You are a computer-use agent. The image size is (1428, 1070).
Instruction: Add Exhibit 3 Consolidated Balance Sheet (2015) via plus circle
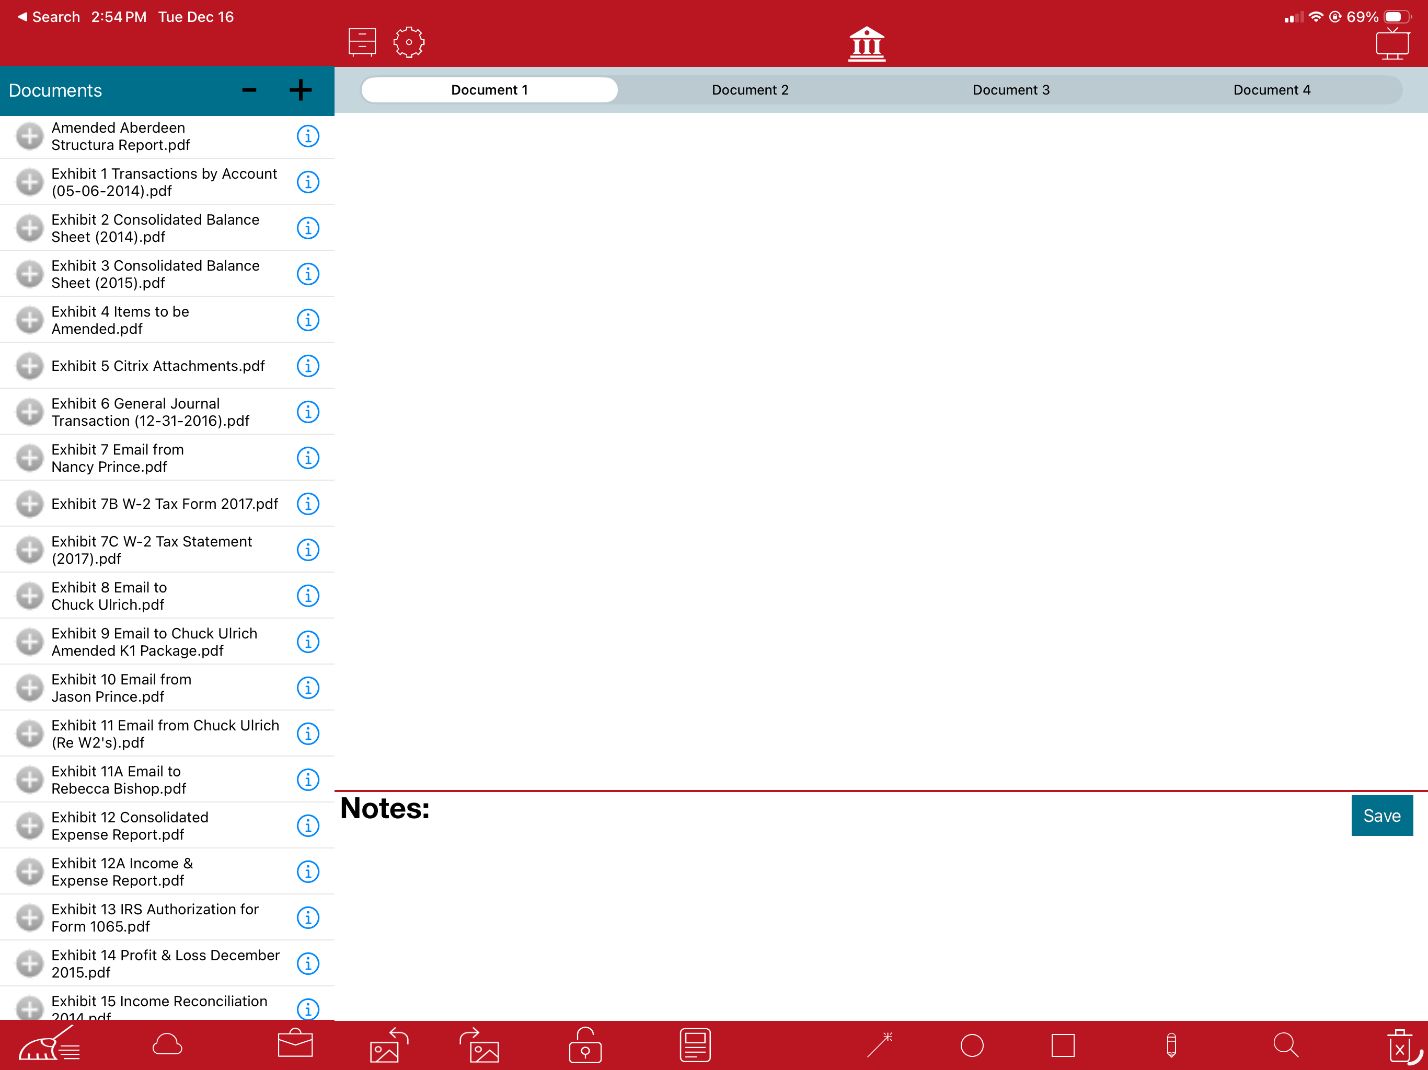[30, 274]
